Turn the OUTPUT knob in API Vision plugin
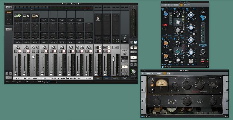This screenshot has width=233, height=120. click(x=203, y=51)
